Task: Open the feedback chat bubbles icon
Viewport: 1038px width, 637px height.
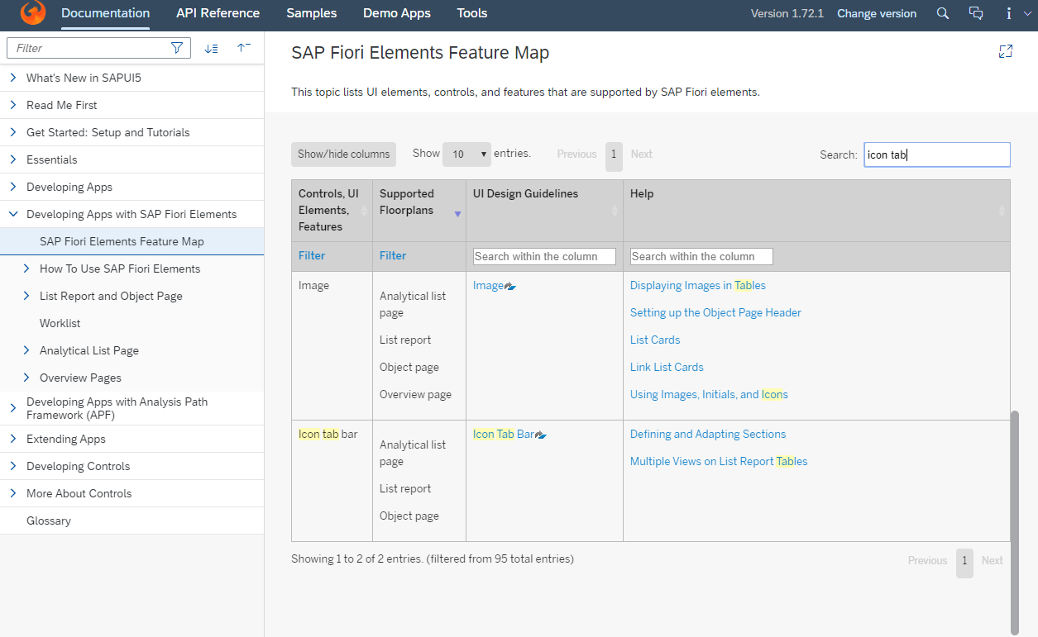Action: pyautogui.click(x=976, y=13)
